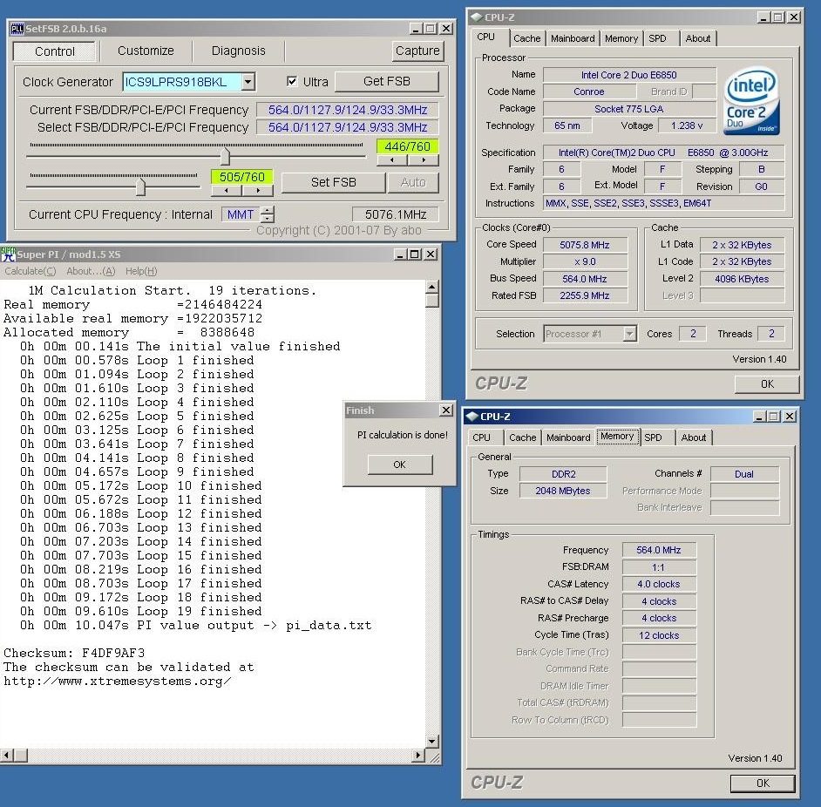Click Super PI horizontal scrollbar right arrow

[417, 756]
